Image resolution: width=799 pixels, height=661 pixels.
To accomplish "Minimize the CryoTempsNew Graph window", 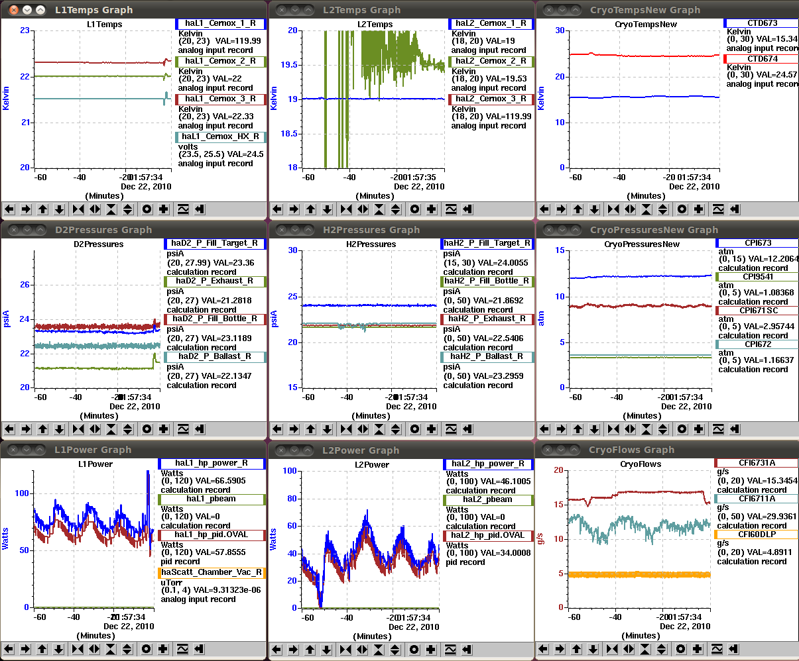I will click(x=562, y=10).
